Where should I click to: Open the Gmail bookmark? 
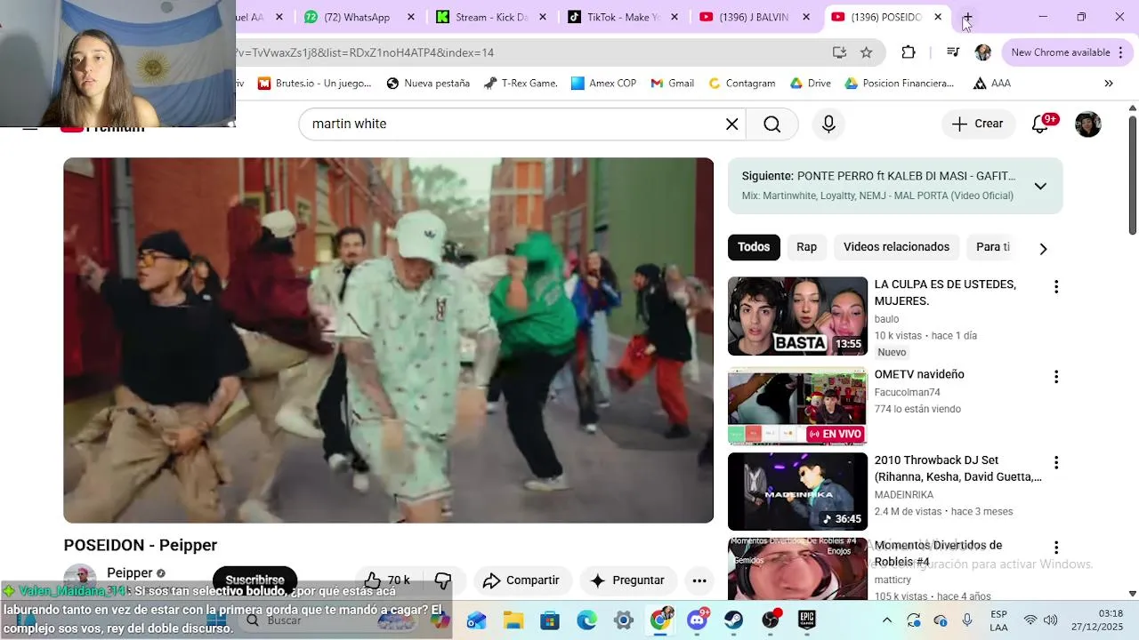tap(672, 84)
